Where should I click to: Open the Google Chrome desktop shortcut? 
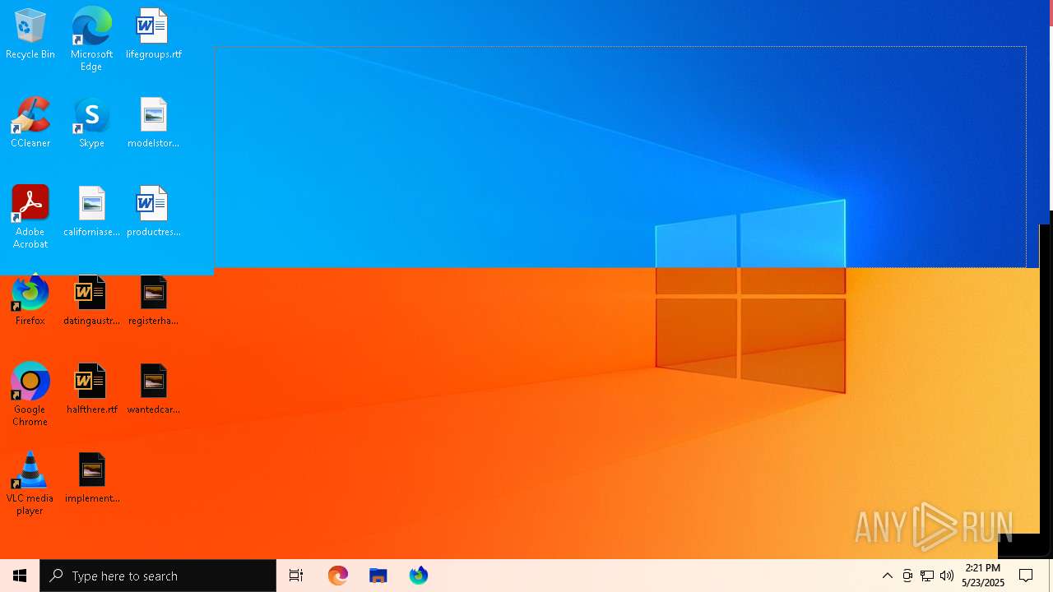click(x=30, y=395)
